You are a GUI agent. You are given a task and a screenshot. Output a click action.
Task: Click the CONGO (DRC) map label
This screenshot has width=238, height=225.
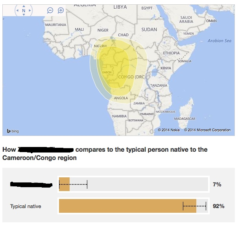[x=132, y=77]
